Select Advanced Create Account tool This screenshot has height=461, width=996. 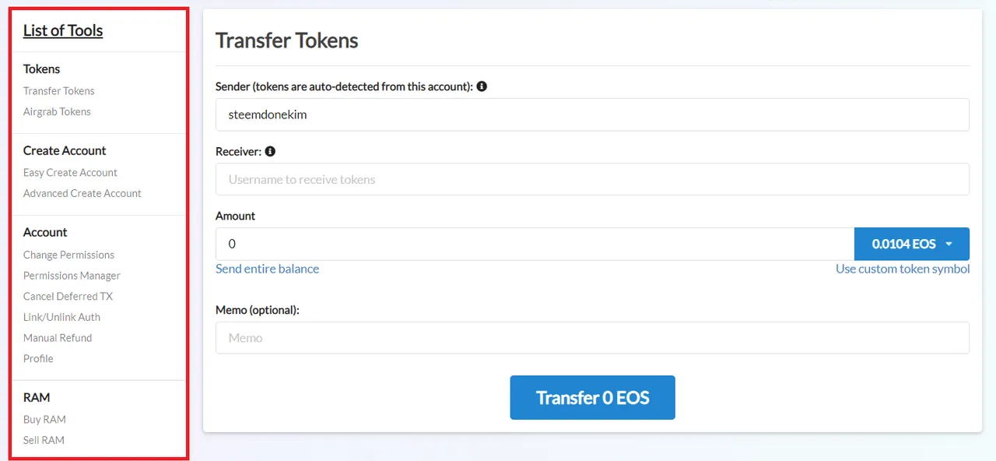click(82, 194)
